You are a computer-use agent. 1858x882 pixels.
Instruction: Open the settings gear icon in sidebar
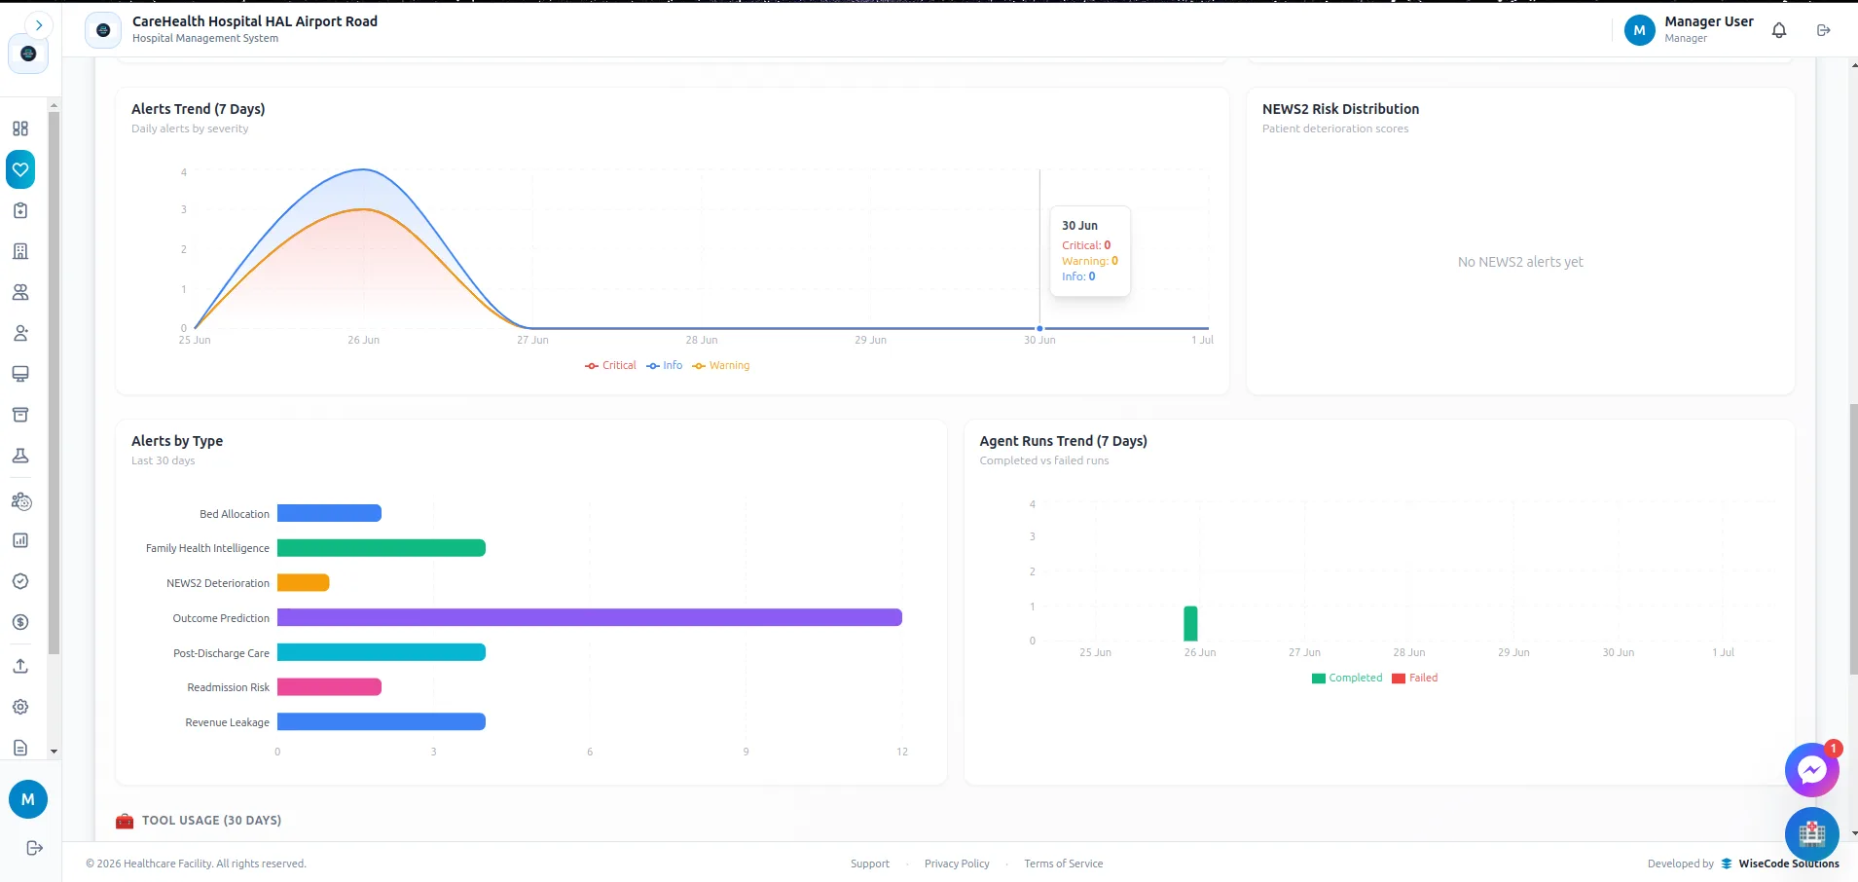pos(20,707)
